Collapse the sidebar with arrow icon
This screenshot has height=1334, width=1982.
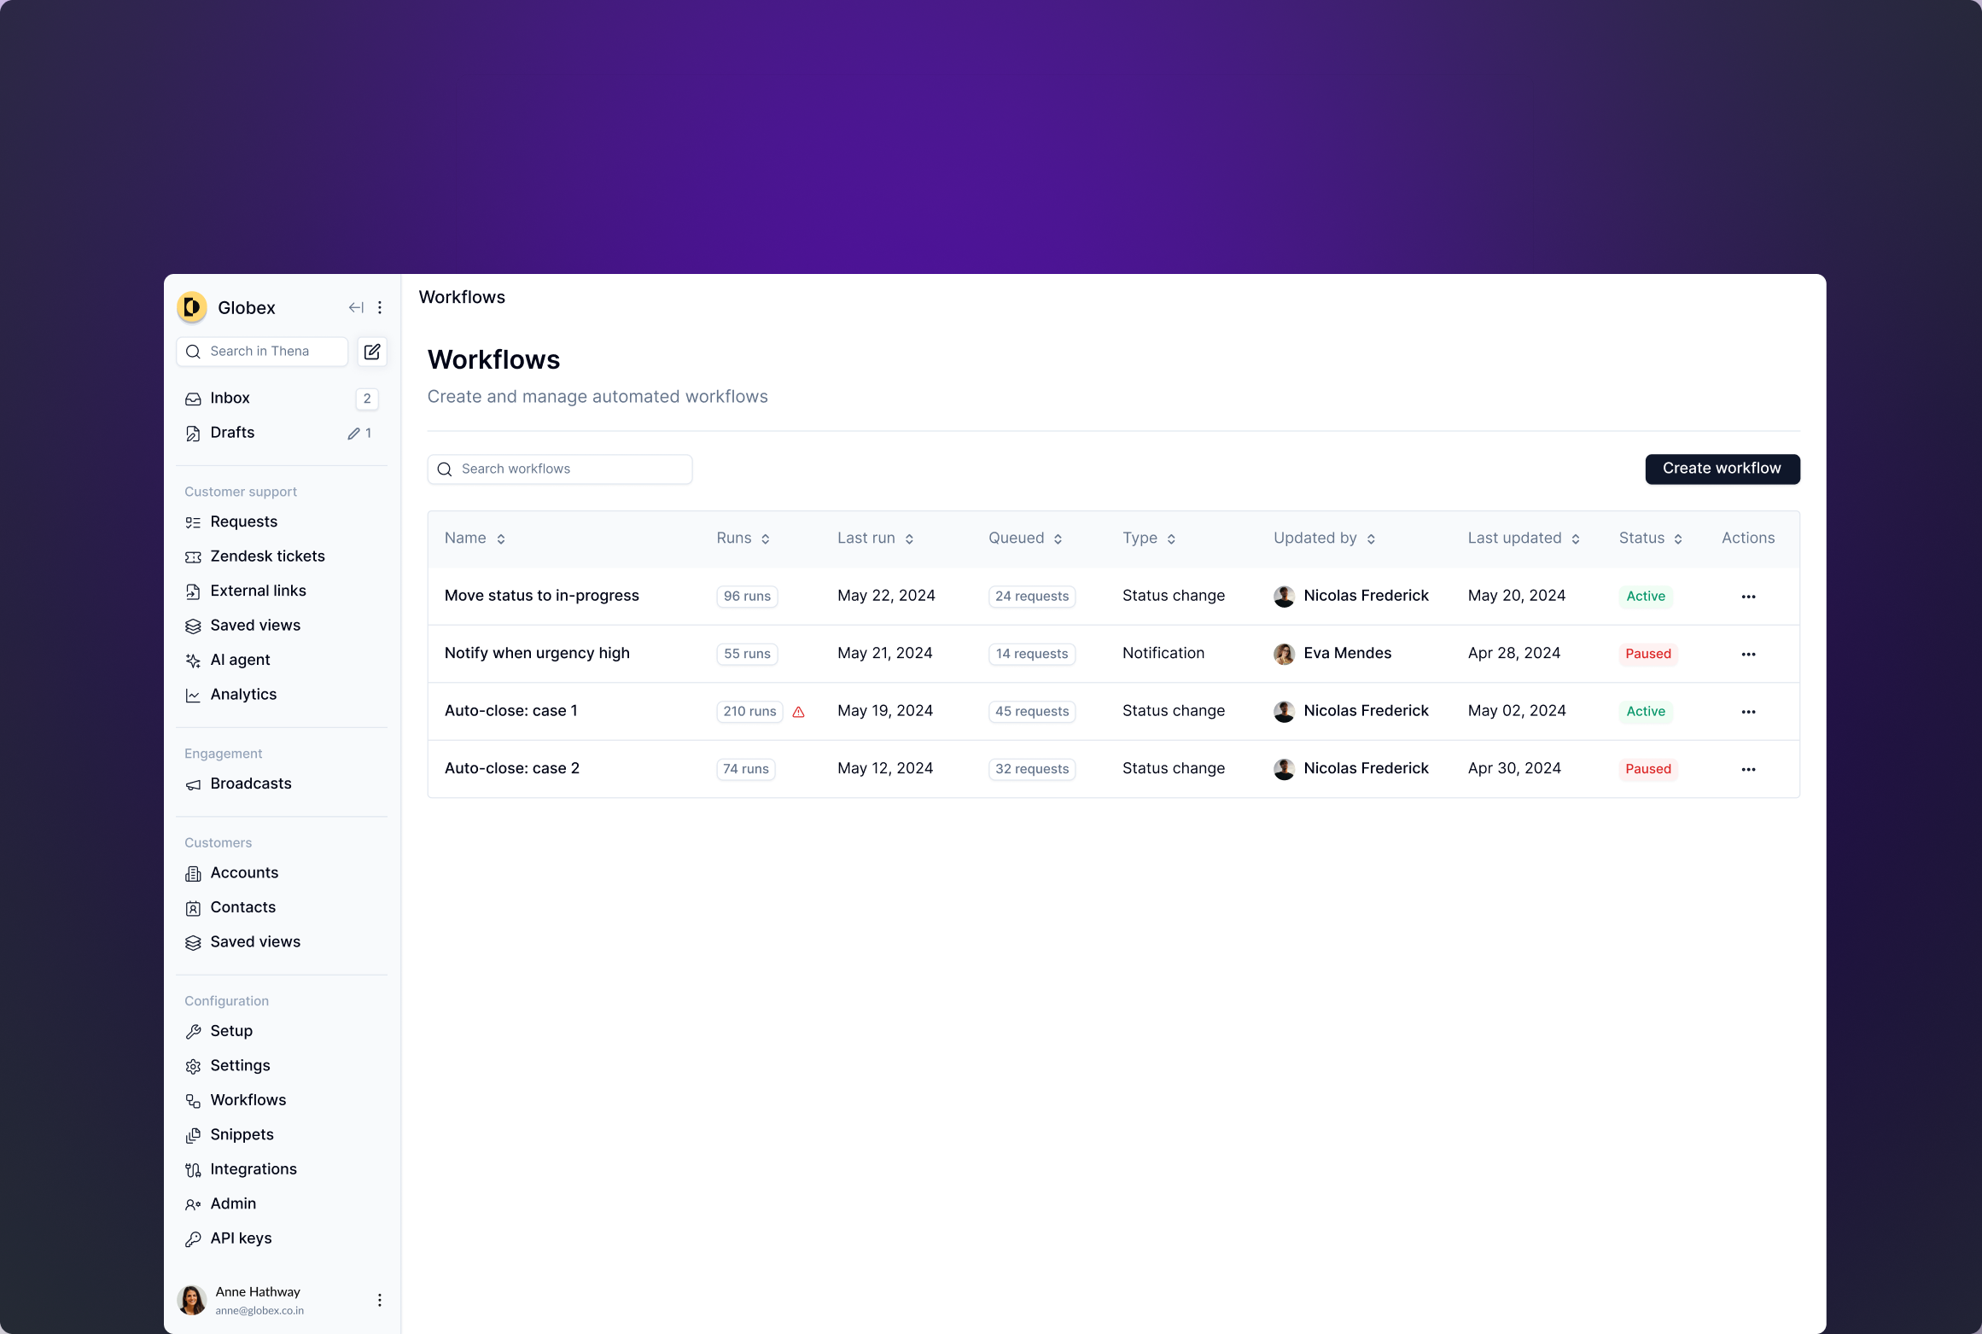pyautogui.click(x=356, y=307)
